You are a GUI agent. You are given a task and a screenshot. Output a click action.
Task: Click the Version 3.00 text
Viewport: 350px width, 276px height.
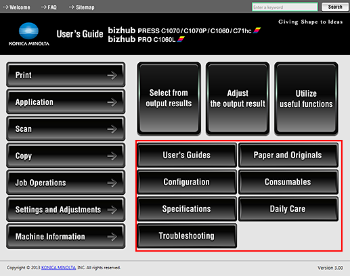click(x=330, y=268)
